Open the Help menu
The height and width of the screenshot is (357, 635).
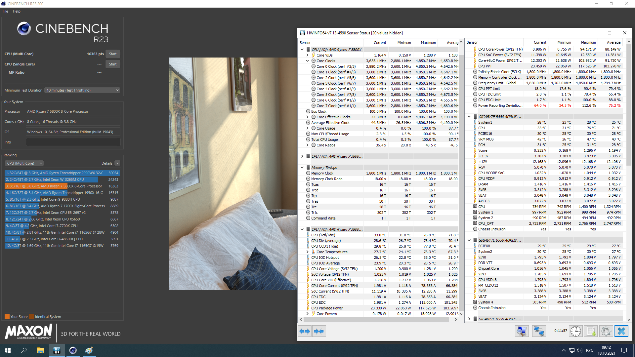(17, 11)
